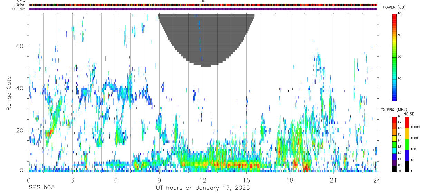
Task: Click the '14' TX FRQ legend value
Action: (399, 140)
